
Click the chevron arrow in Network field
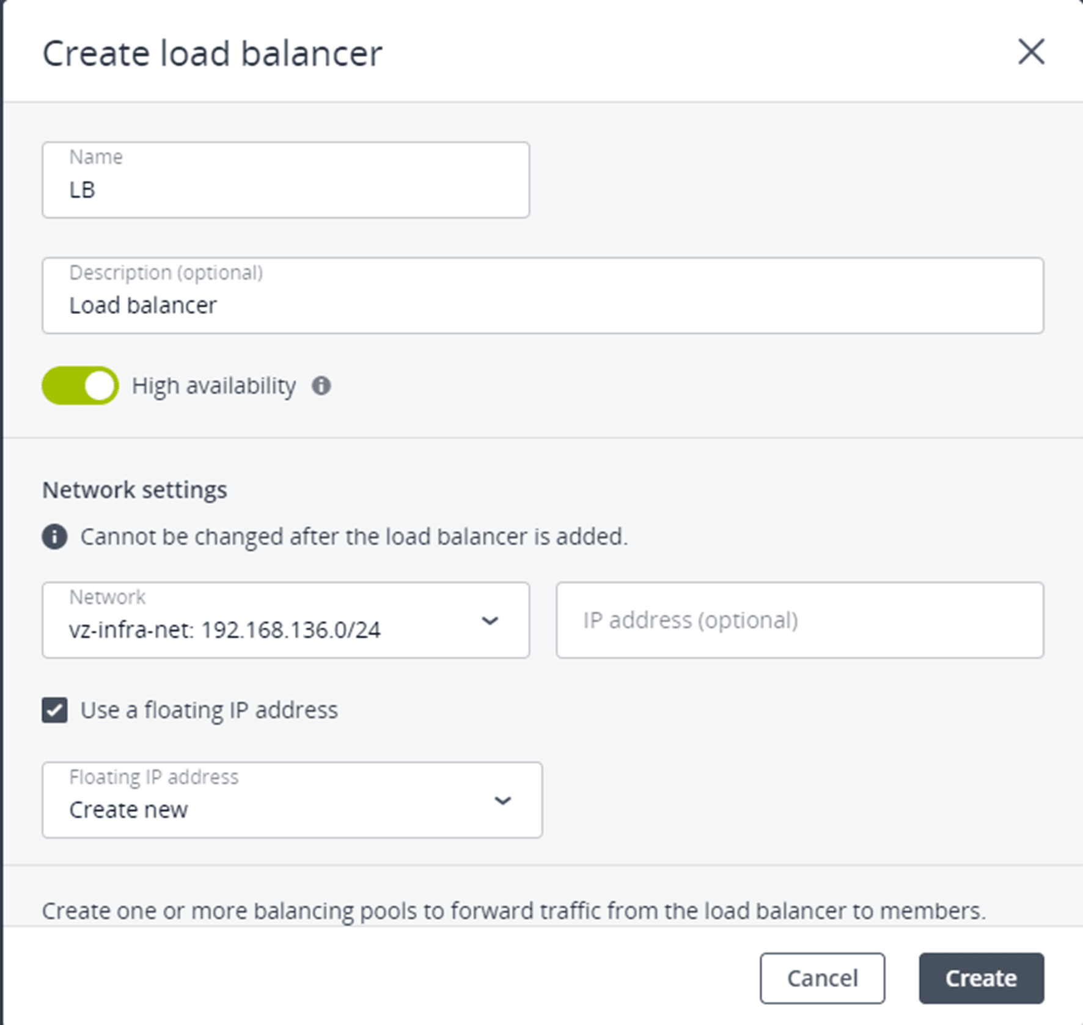tap(490, 621)
